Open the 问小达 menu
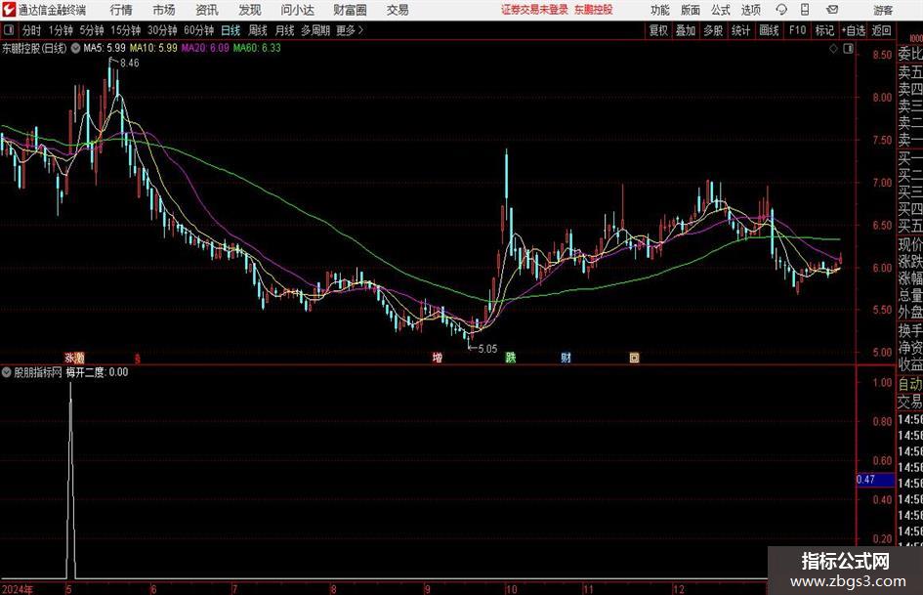 [297, 10]
